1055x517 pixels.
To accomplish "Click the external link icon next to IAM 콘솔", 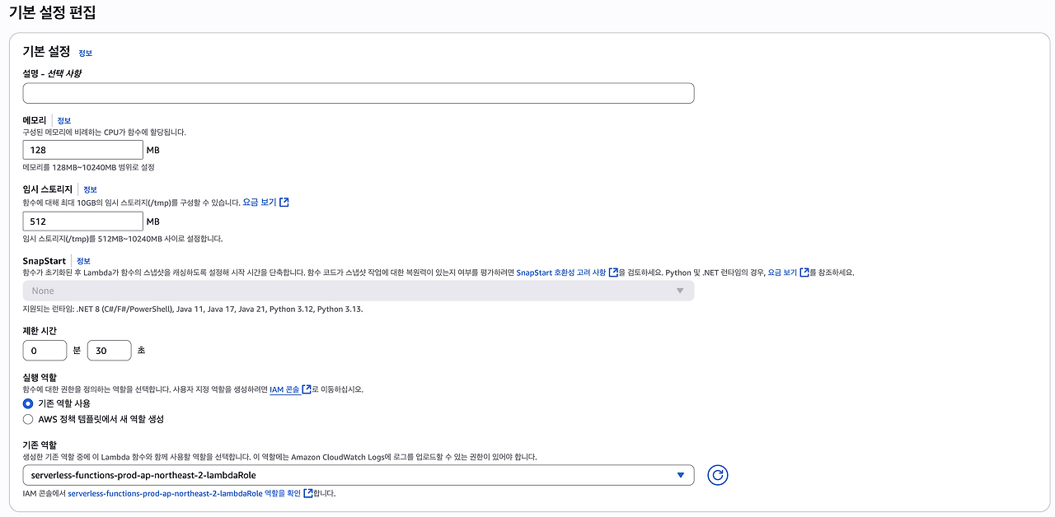I will coord(307,389).
